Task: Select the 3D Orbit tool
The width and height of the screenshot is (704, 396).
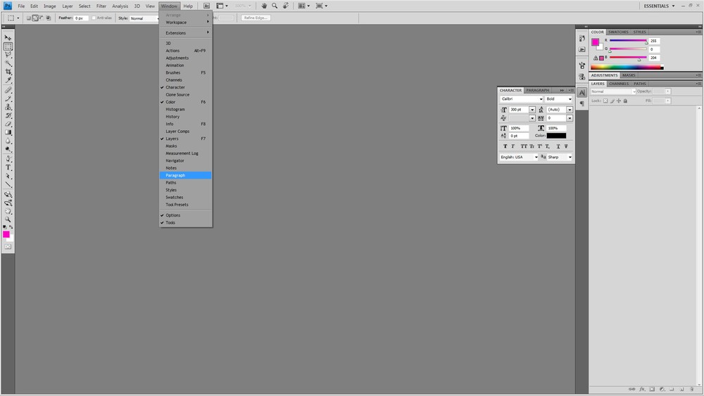Action: pyautogui.click(x=8, y=203)
